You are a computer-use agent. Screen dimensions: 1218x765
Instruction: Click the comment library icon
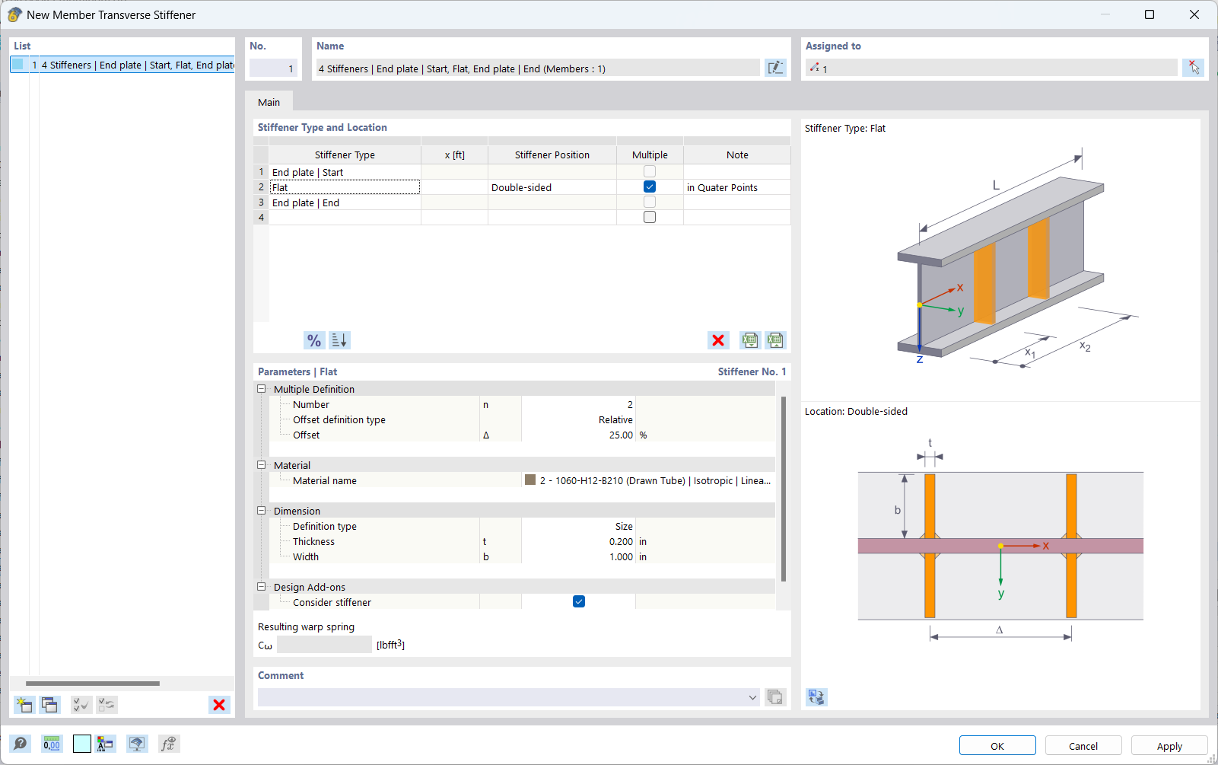point(775,697)
